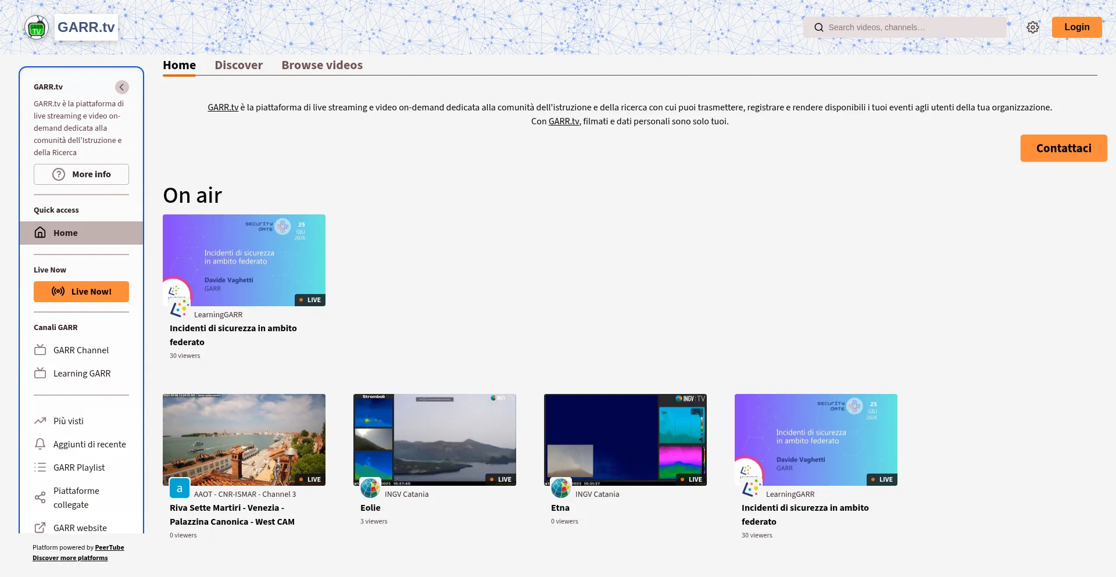
Task: Click the Aggiunti di recente bell icon
Action: pos(40,444)
